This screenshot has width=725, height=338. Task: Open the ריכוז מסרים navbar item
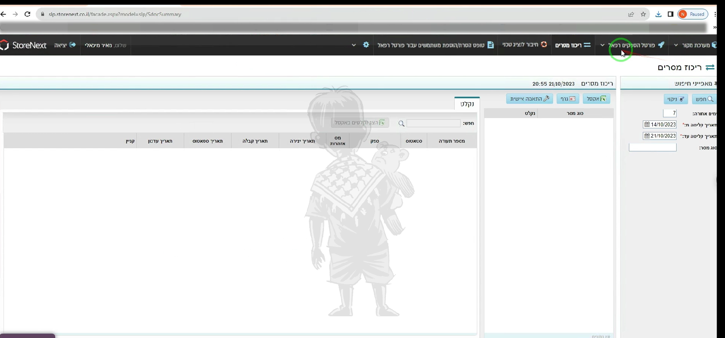[x=573, y=45]
